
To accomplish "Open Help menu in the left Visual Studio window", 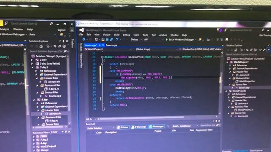I will point(30,30).
